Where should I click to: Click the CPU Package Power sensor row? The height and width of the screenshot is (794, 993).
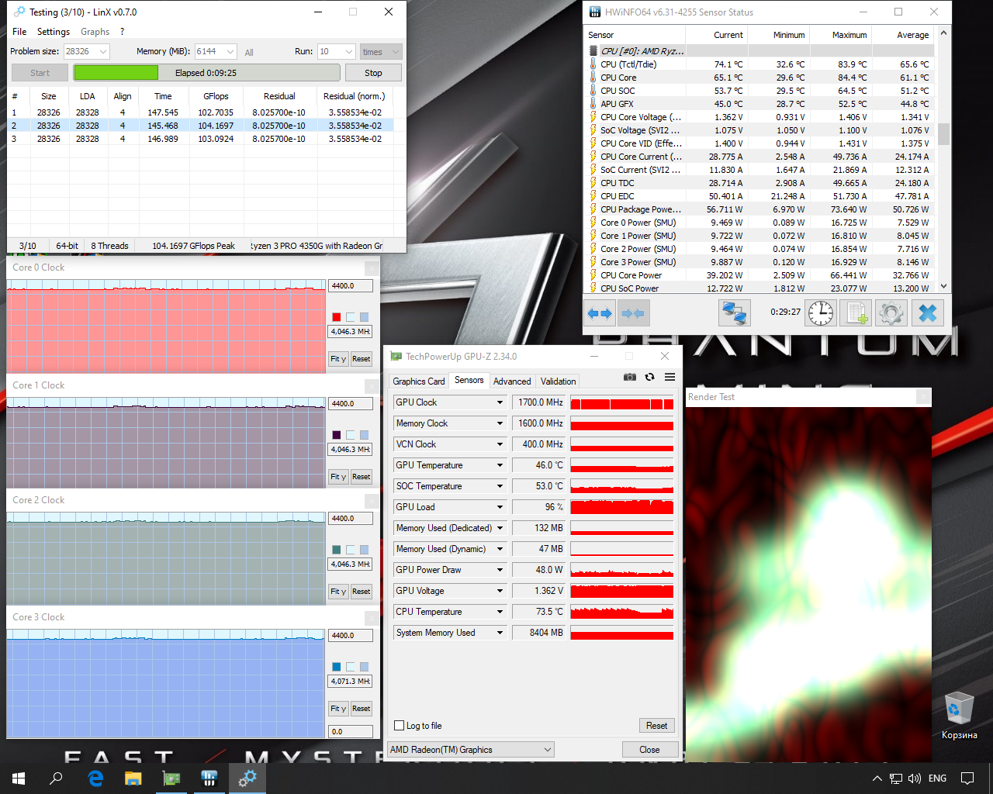pyautogui.click(x=760, y=209)
